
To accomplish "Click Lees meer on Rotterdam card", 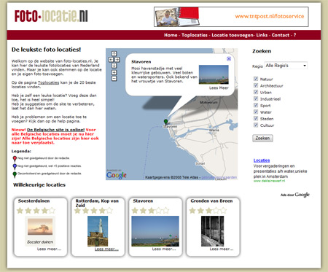I will coord(106,249).
